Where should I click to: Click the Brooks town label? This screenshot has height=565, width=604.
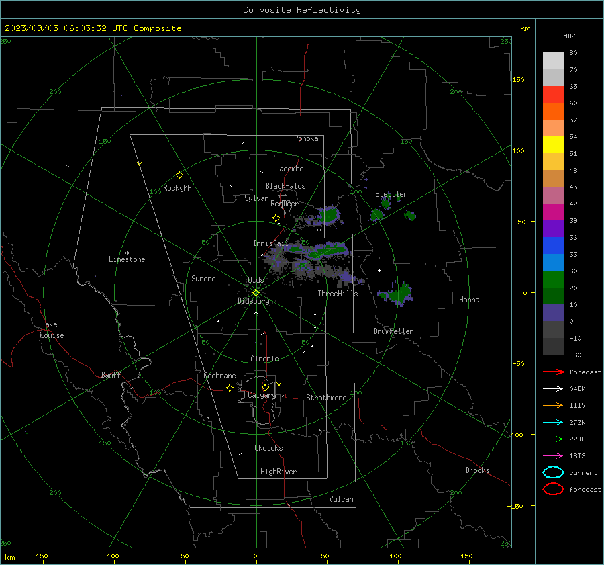pos(477,470)
